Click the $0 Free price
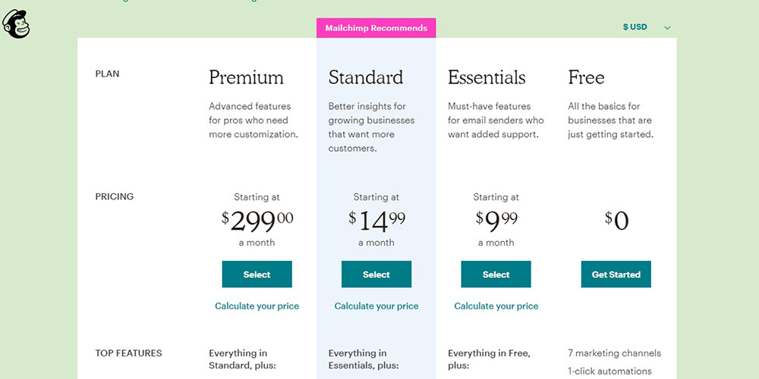Viewport: 759px width, 379px height. click(x=616, y=221)
